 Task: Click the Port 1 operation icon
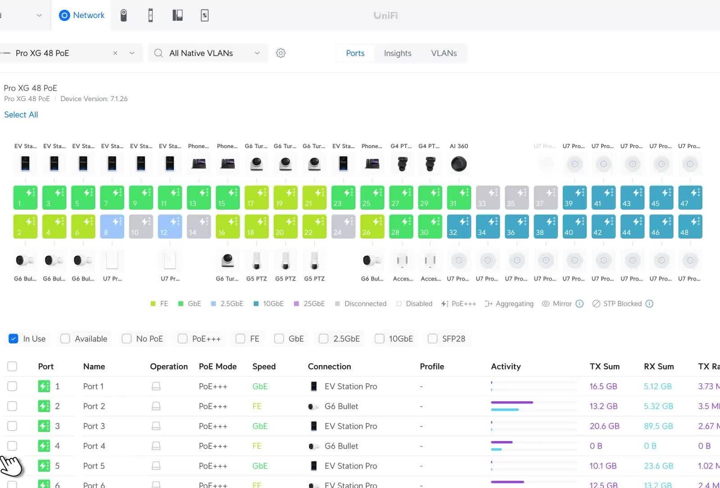click(x=156, y=386)
